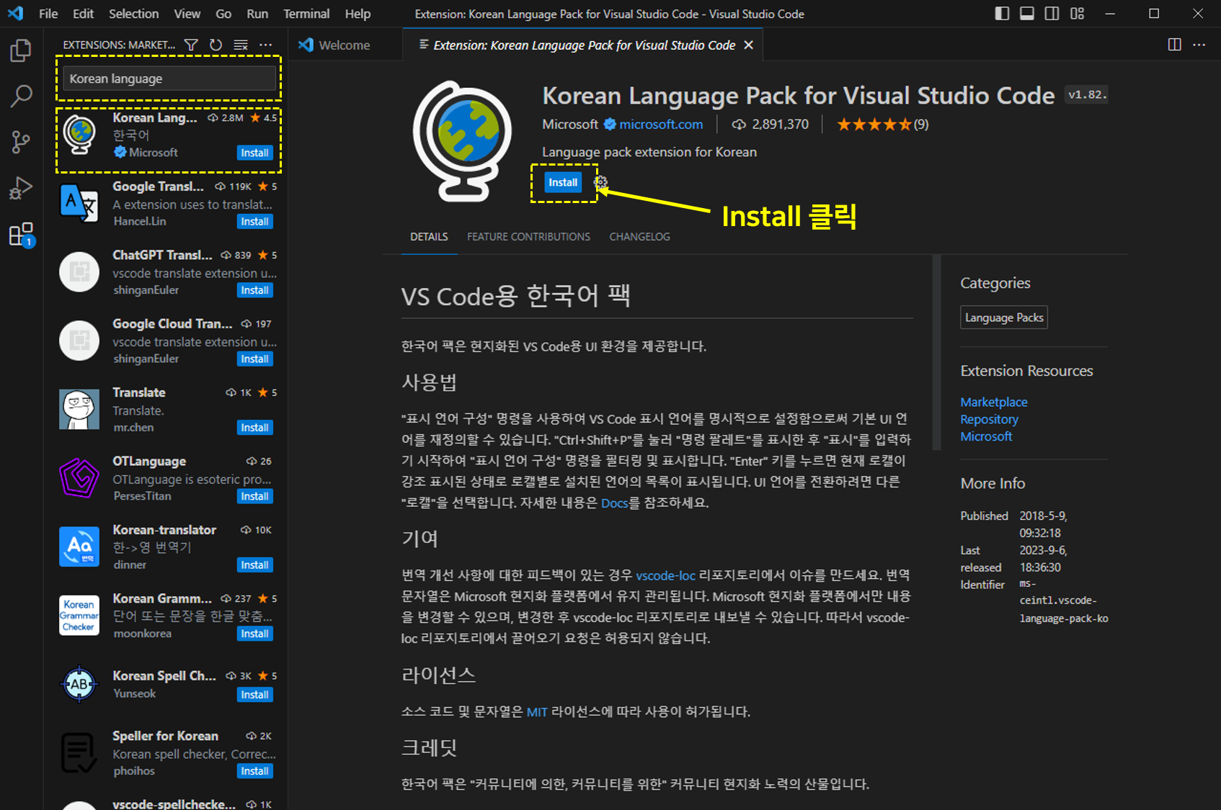Close the Korean Language Pack extension tab
The image size is (1221, 810).
749,45
